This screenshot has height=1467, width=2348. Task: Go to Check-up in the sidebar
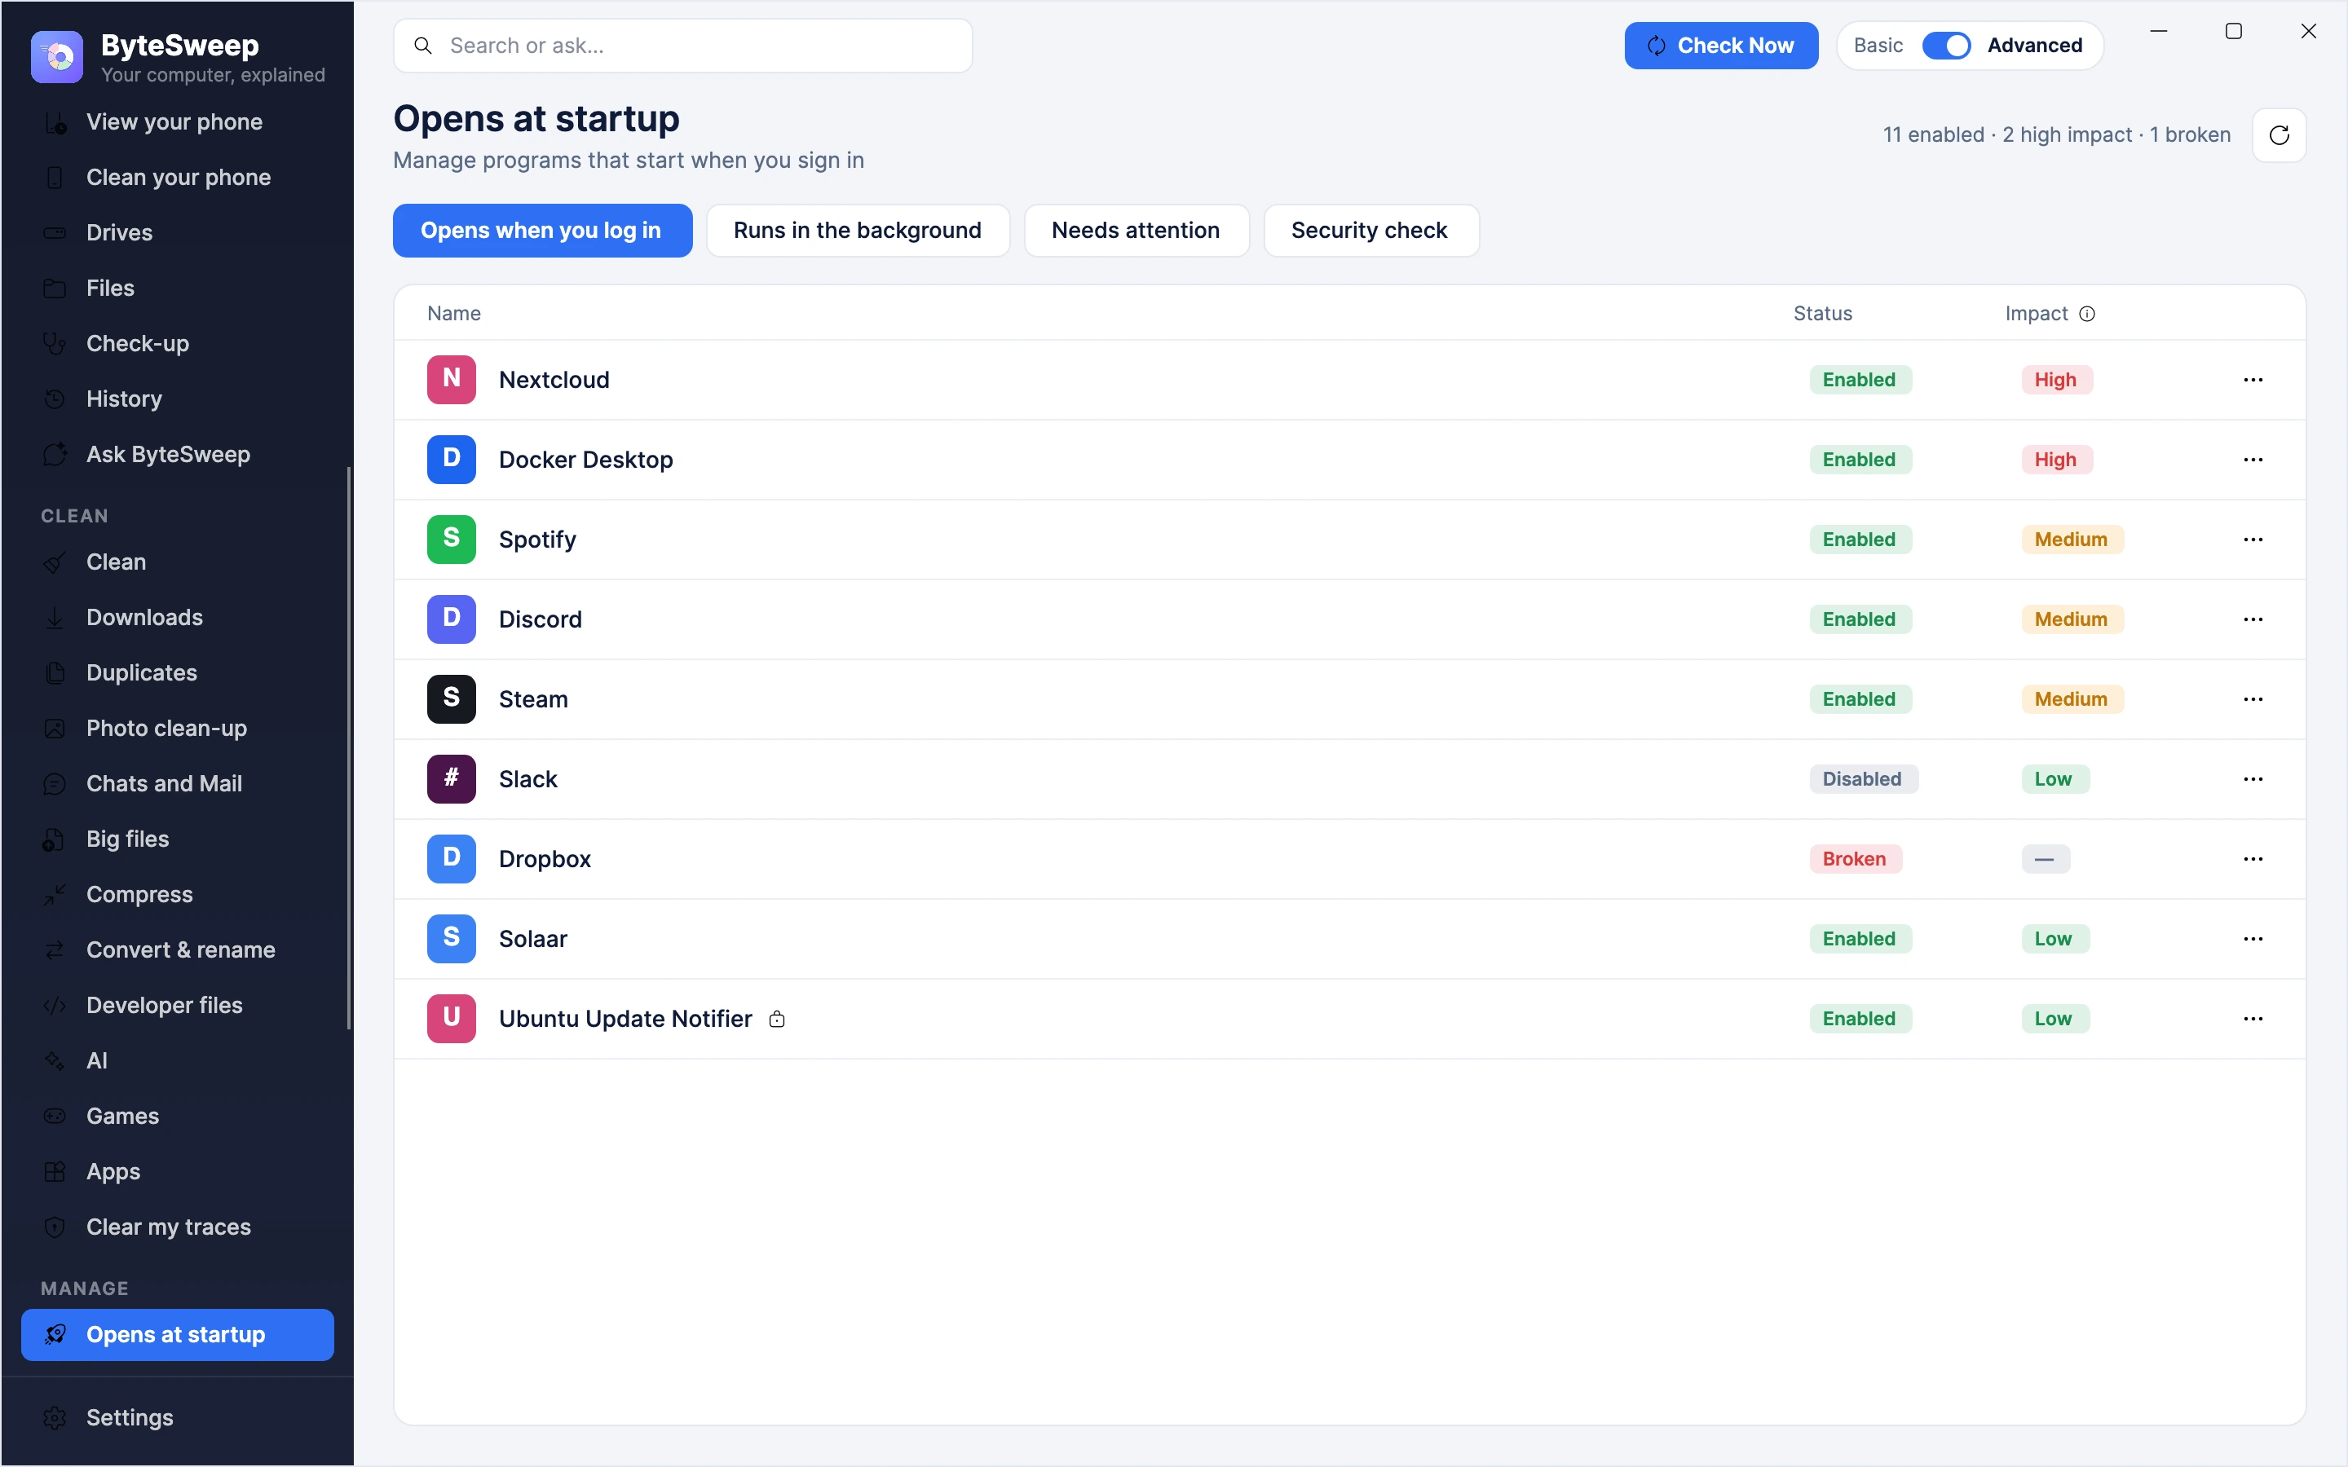tap(178, 343)
